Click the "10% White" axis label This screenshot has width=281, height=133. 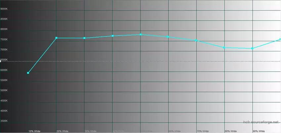tap(34, 131)
